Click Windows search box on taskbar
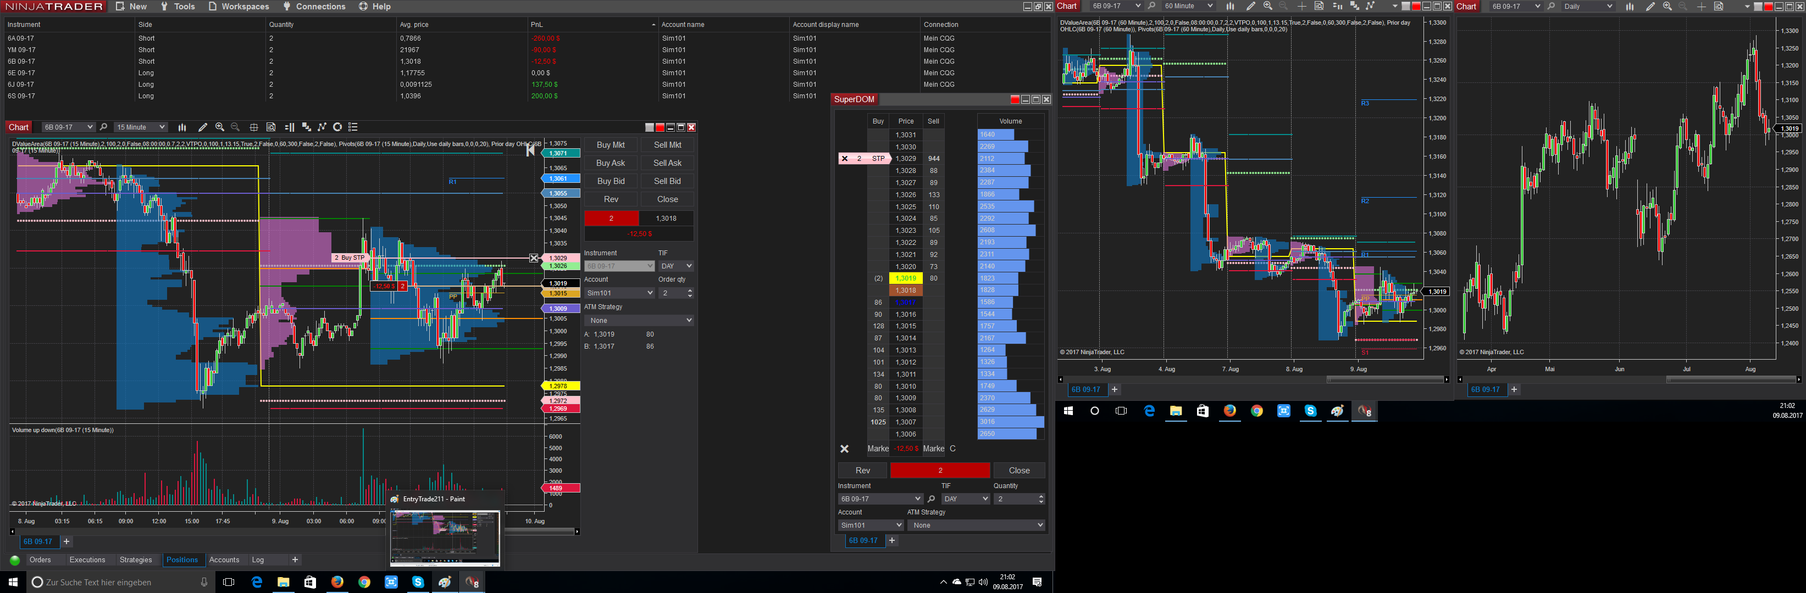The width and height of the screenshot is (1806, 593). 120,583
